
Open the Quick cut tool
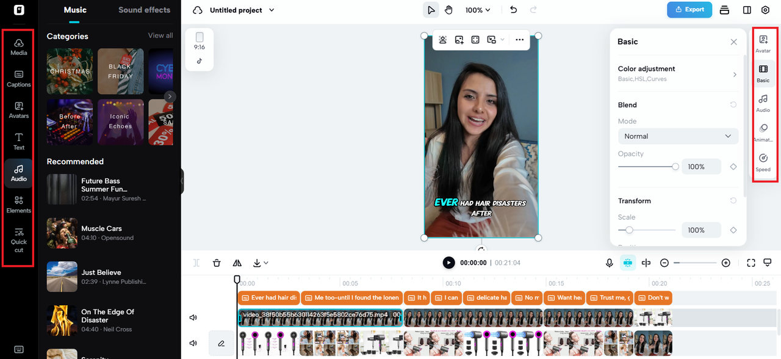[x=19, y=240]
